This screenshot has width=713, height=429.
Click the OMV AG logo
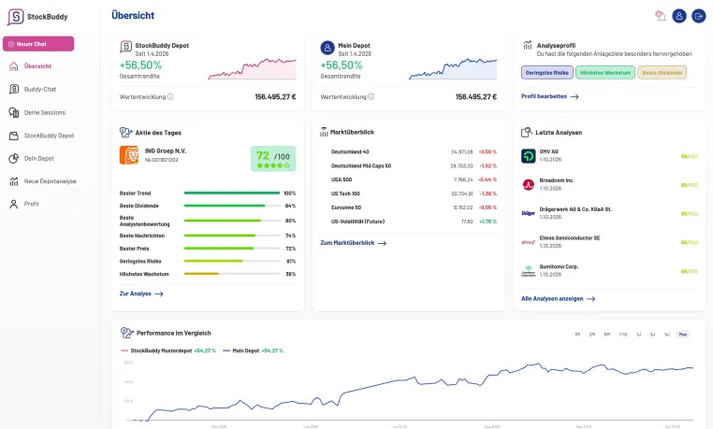pos(529,156)
